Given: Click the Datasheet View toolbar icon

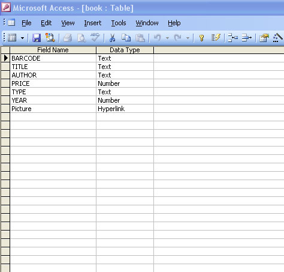Looking at the screenshot, I should (x=12, y=38).
